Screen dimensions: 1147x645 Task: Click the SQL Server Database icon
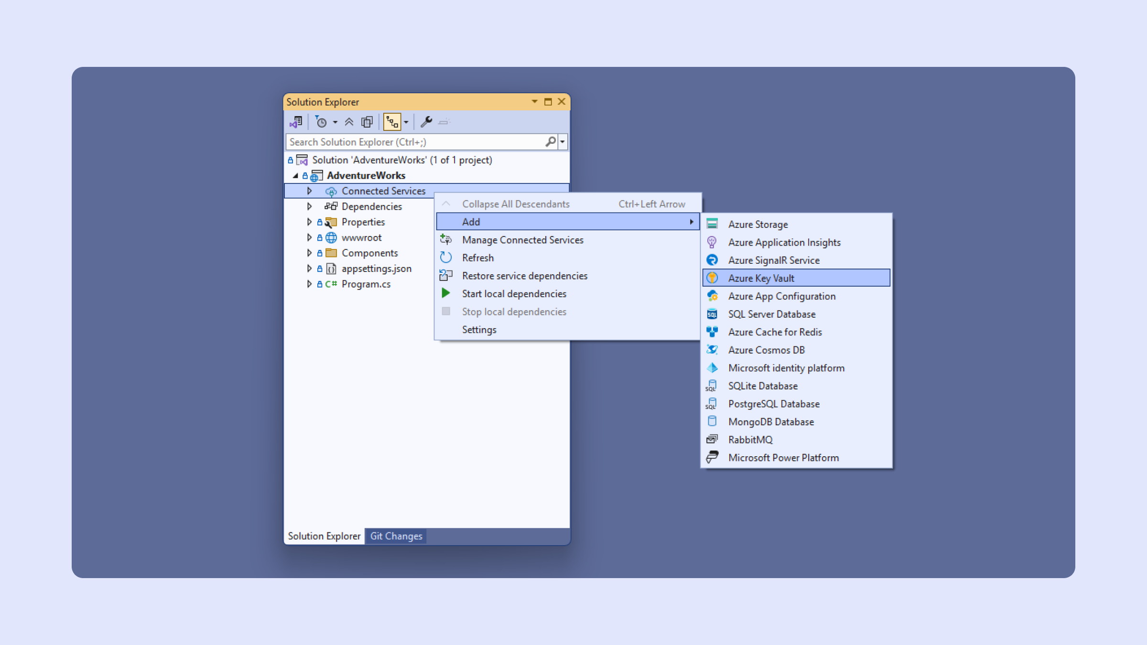click(712, 314)
